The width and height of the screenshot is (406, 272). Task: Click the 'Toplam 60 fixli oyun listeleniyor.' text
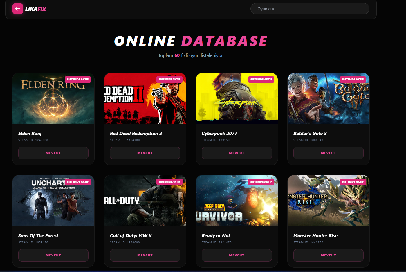click(191, 55)
